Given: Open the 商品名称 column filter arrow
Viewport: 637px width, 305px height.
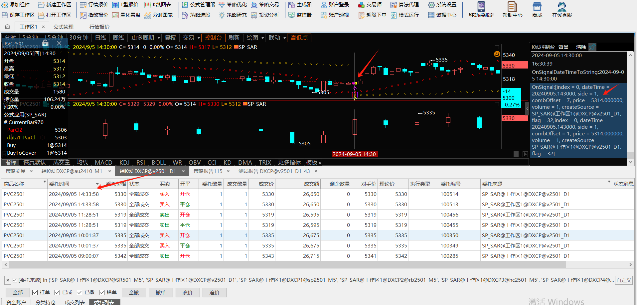Looking at the screenshot, I should (x=45, y=182).
